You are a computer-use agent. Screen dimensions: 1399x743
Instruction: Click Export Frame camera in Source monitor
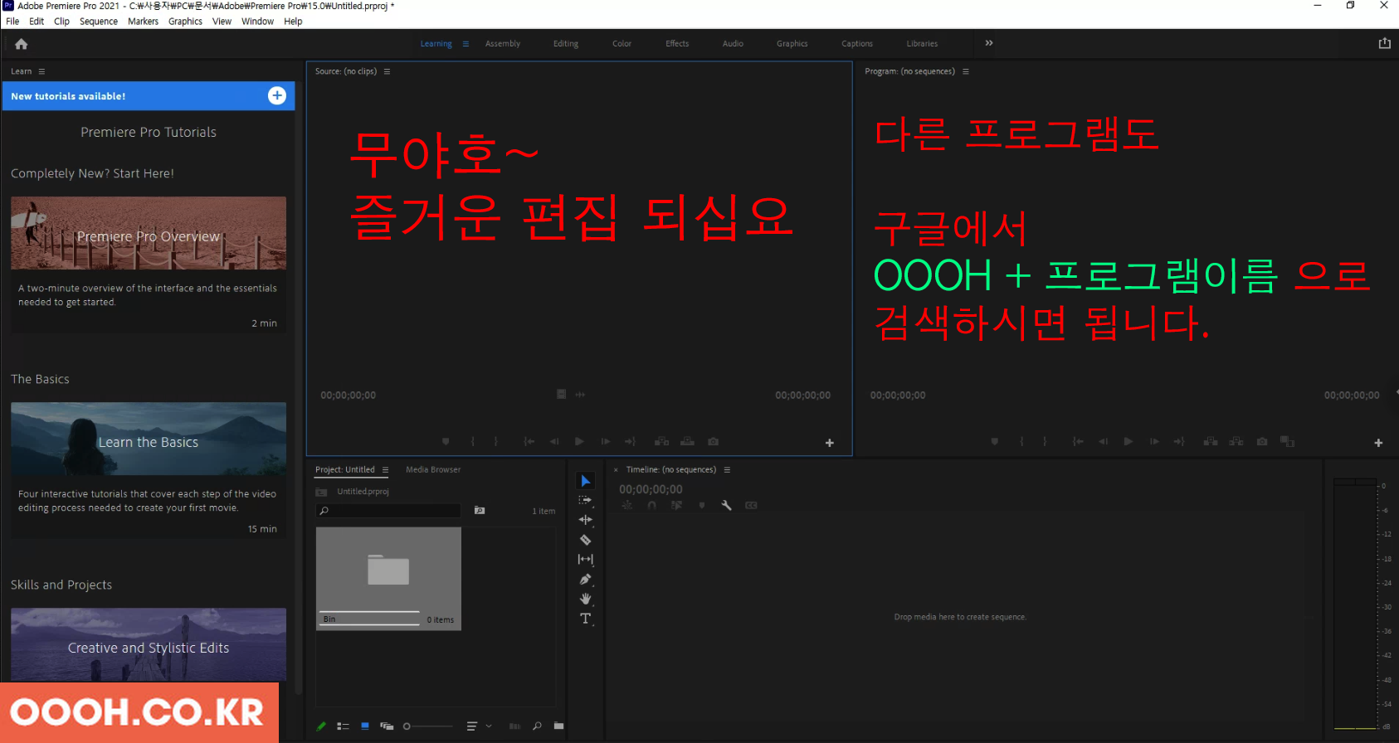click(x=713, y=441)
